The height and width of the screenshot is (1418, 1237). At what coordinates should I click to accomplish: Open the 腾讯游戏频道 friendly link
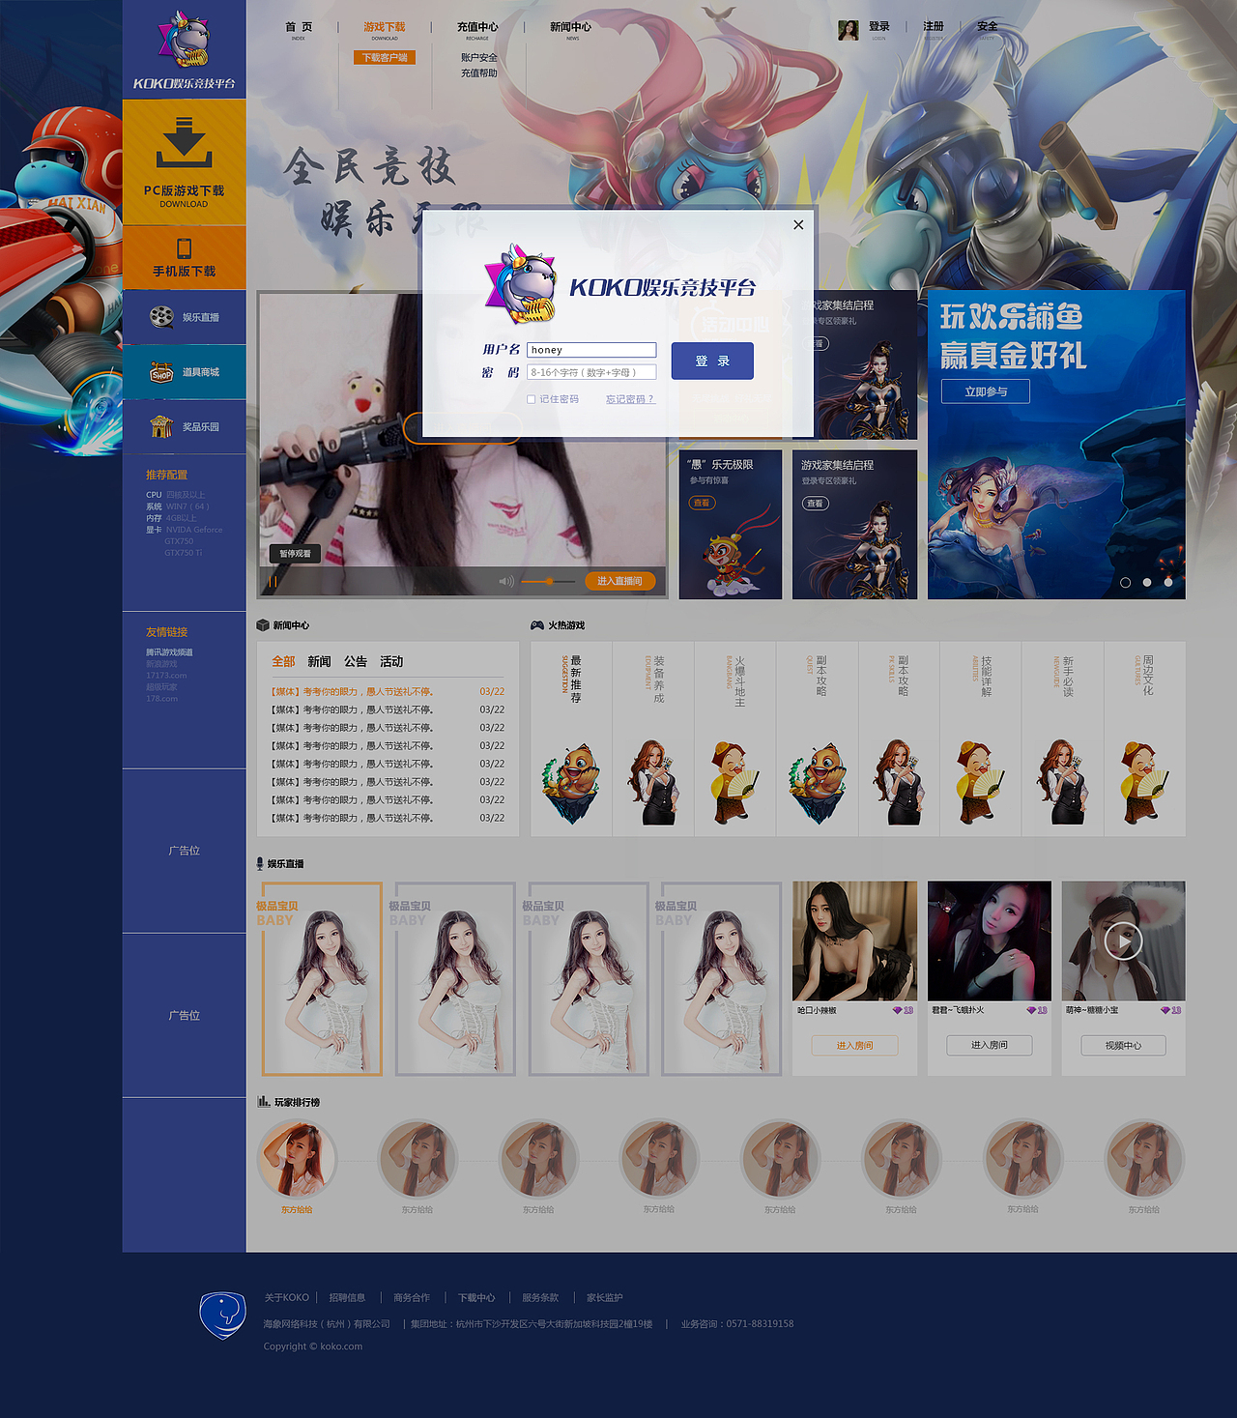(x=169, y=652)
